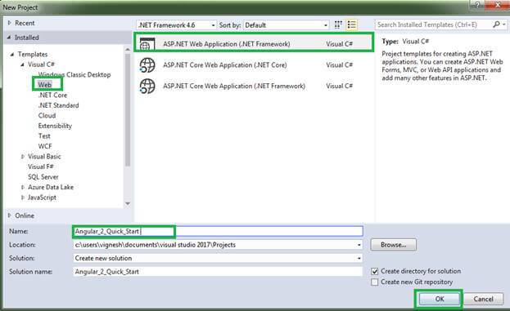Click the Cancel button
510x311 pixels.
[x=483, y=299]
